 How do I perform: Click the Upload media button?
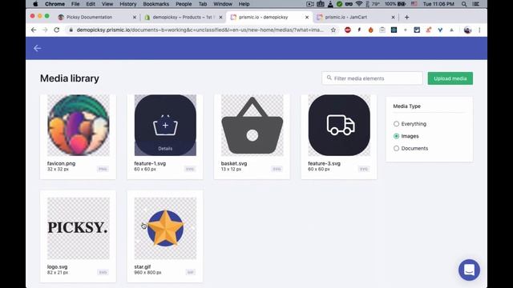[450, 78]
